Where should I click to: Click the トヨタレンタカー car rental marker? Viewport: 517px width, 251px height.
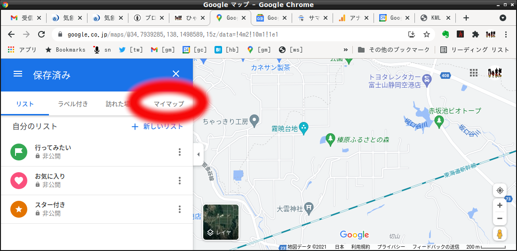click(x=427, y=81)
